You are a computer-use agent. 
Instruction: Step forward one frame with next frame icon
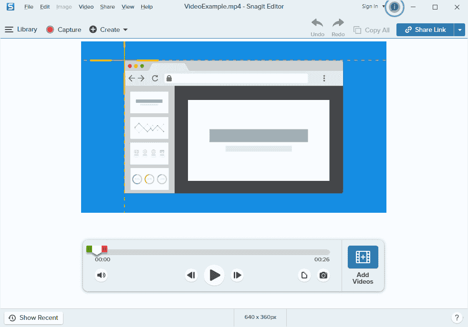point(237,275)
